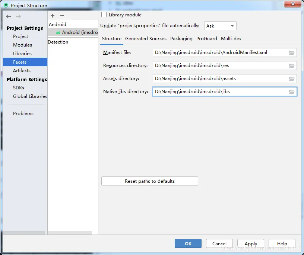Click the Android robot facet icon
The width and height of the screenshot is (304, 255).
tap(58, 32)
